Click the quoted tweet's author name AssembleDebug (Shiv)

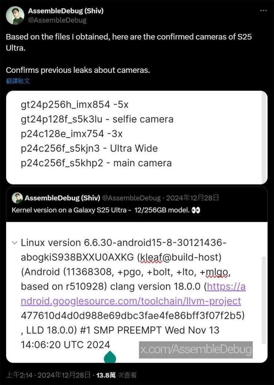pos(62,198)
